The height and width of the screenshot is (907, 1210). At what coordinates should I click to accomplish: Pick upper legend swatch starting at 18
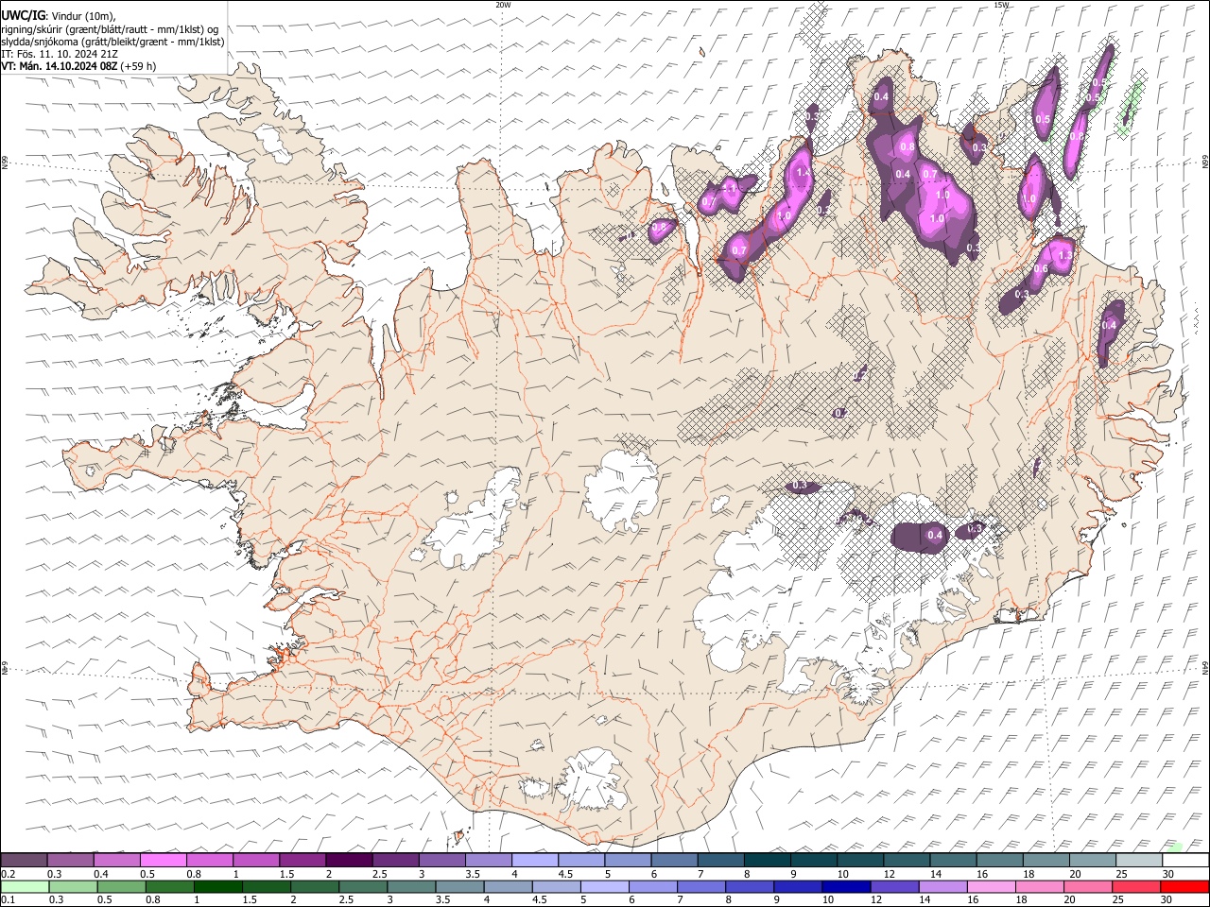point(1046,860)
